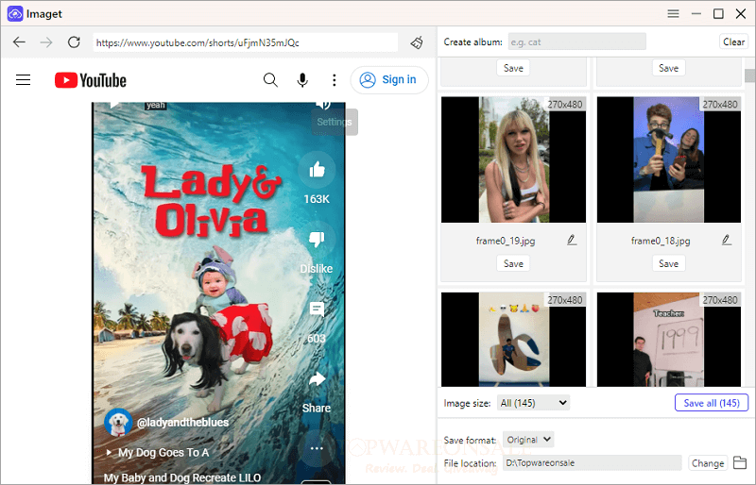Change the file save location
This screenshot has width=756, height=485.
tap(708, 463)
